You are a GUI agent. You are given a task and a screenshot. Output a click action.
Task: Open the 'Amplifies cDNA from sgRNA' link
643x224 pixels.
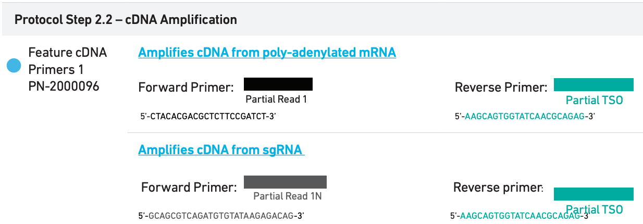click(x=221, y=150)
